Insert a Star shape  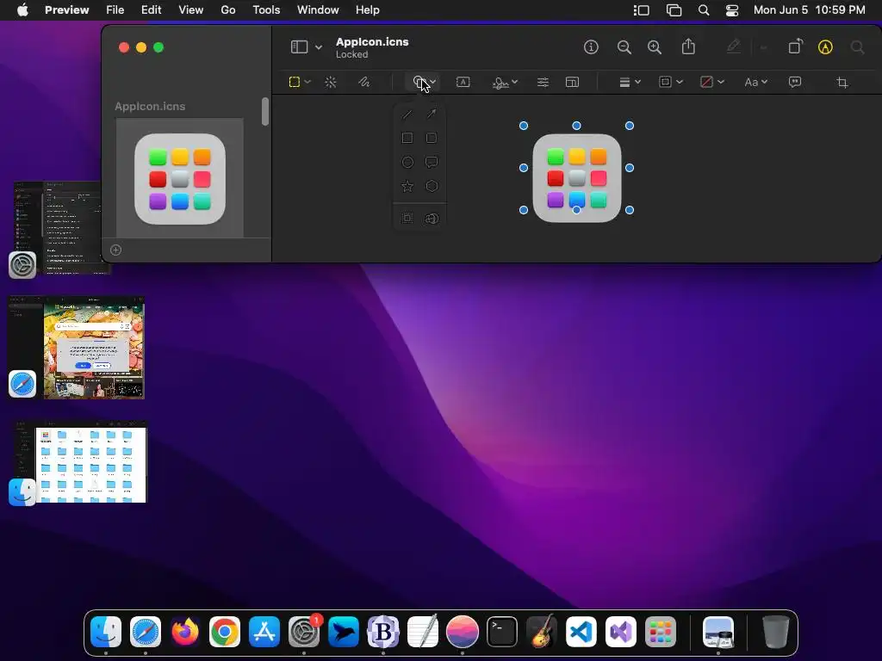pyautogui.click(x=407, y=186)
